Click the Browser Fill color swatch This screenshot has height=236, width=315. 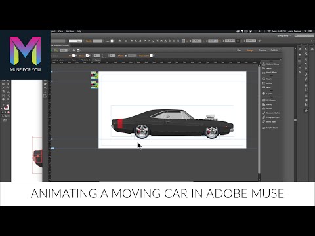(151, 56)
